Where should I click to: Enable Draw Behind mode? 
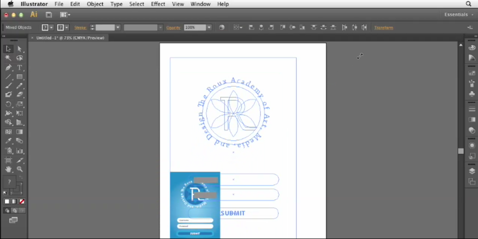pyautogui.click(x=14, y=210)
